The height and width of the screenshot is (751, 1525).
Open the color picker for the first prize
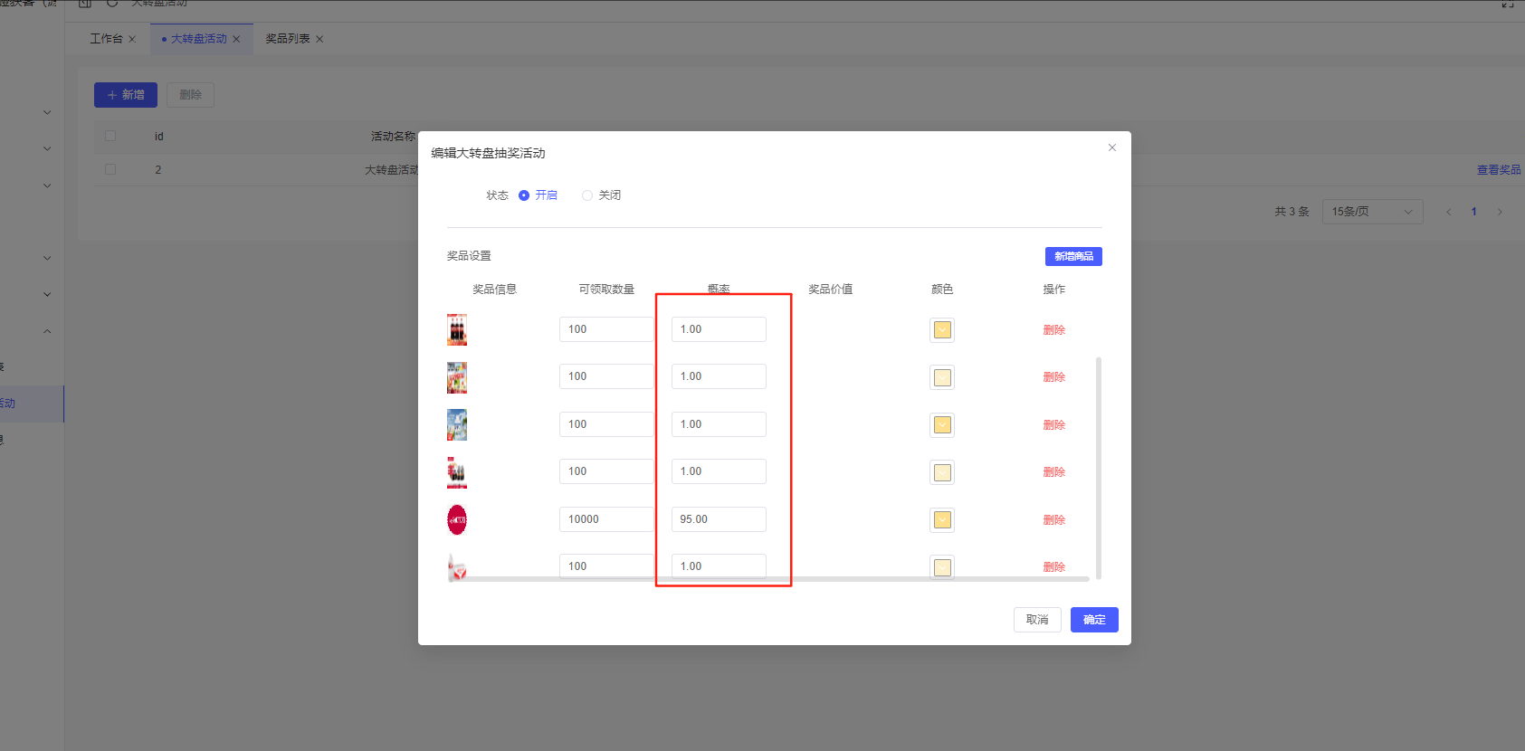[x=942, y=330]
